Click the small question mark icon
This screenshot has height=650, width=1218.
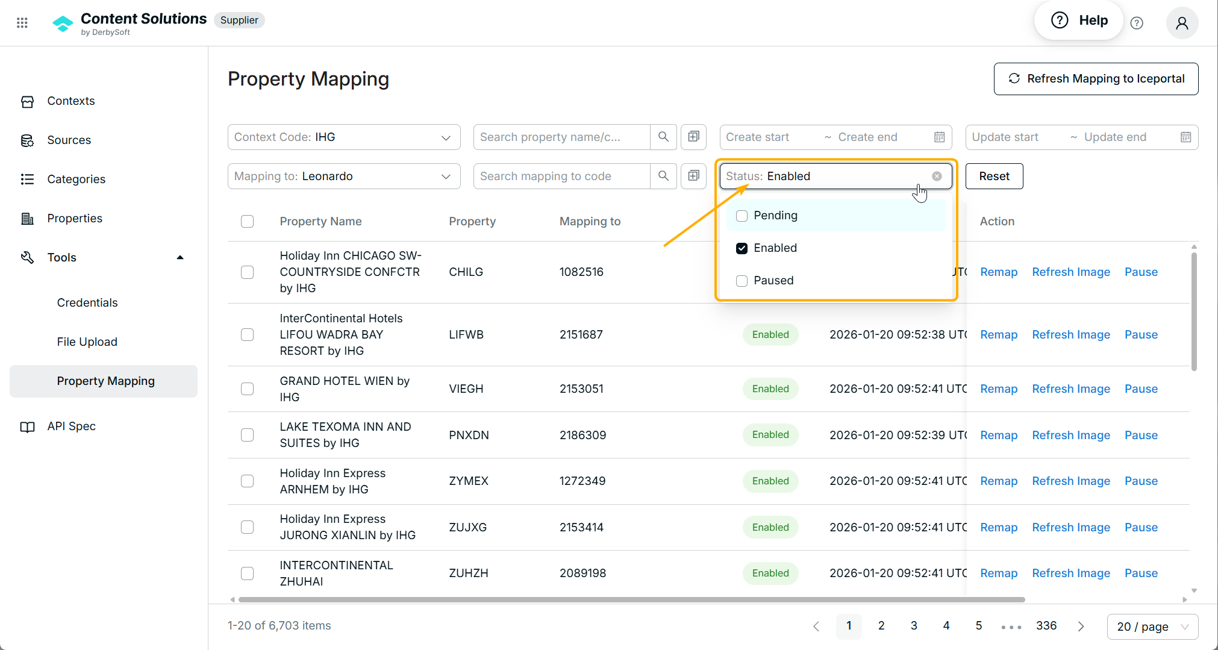pyautogui.click(x=1137, y=23)
